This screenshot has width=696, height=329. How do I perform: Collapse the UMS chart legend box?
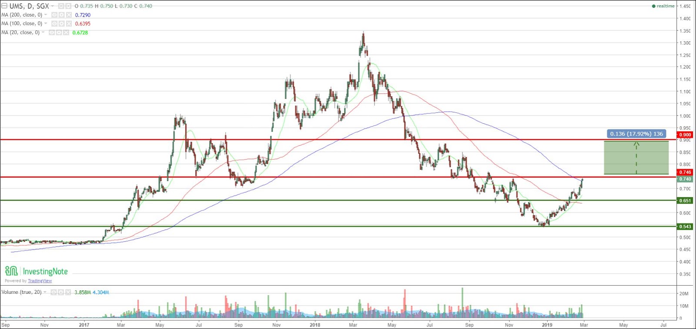click(x=4, y=6)
